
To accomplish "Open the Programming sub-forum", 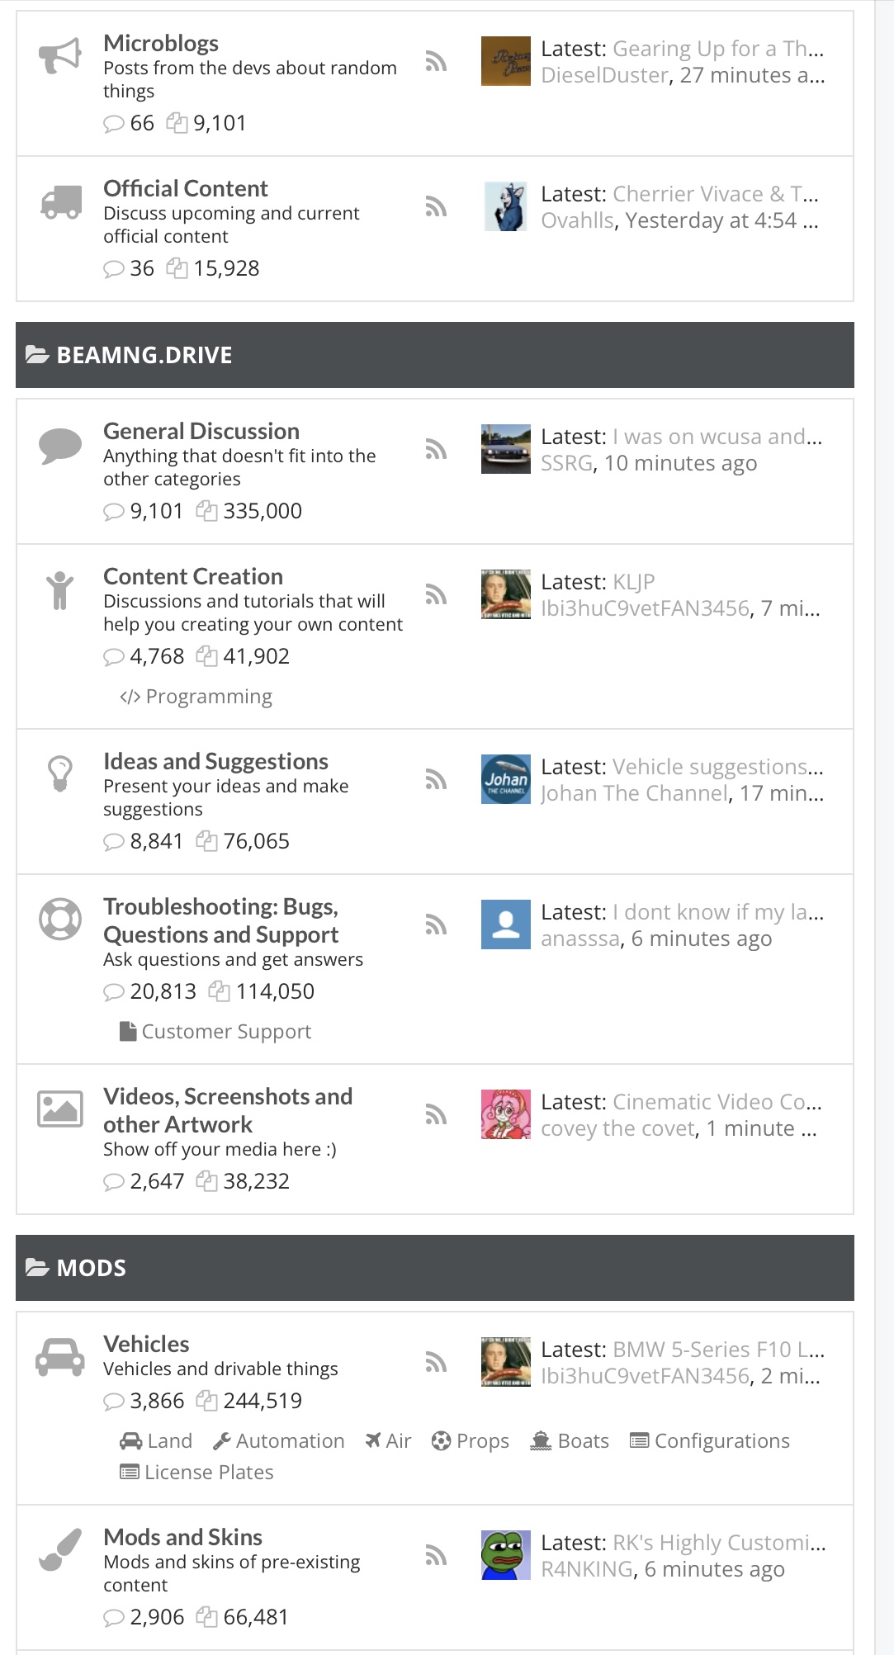I will point(196,697).
